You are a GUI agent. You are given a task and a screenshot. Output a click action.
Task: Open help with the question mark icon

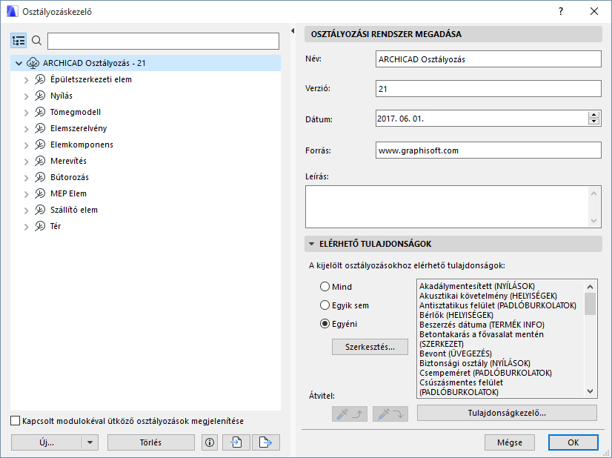pyautogui.click(x=561, y=11)
